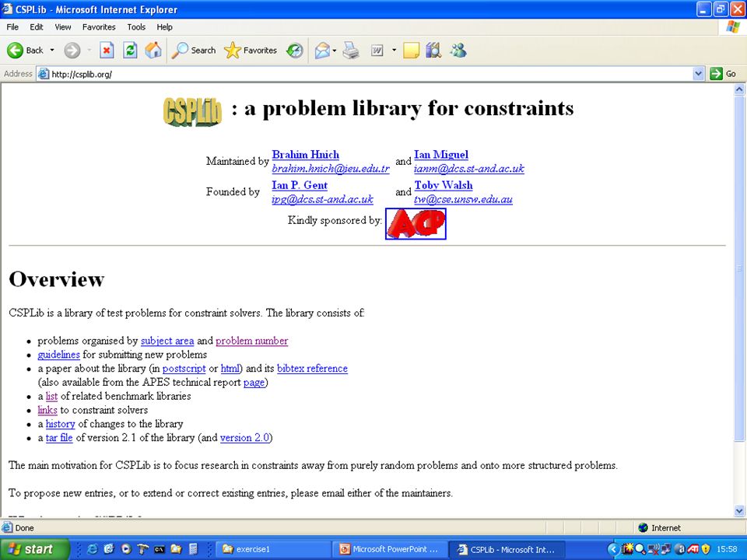747x560 pixels.
Task: Download the tar file link
Action: pos(59,438)
